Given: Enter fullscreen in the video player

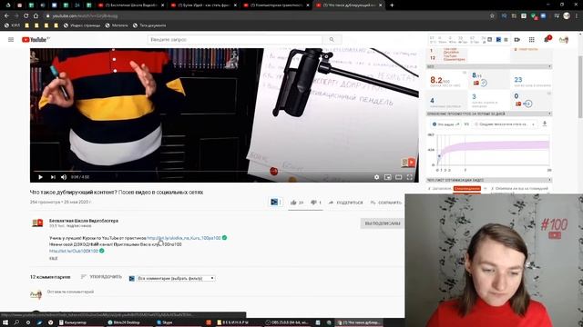Looking at the screenshot, I should click(410, 177).
